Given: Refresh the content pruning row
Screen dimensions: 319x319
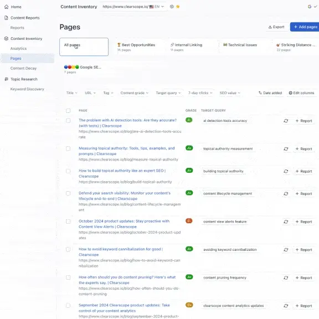Looking at the screenshot, I should click(x=286, y=277).
